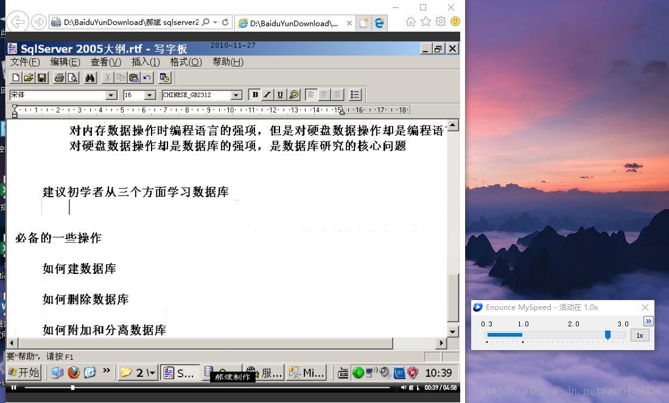
Task: Open search dropdown in address bar
Action: click(x=215, y=22)
